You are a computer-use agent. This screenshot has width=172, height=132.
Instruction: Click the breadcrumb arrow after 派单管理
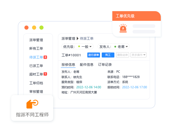tap(78, 38)
